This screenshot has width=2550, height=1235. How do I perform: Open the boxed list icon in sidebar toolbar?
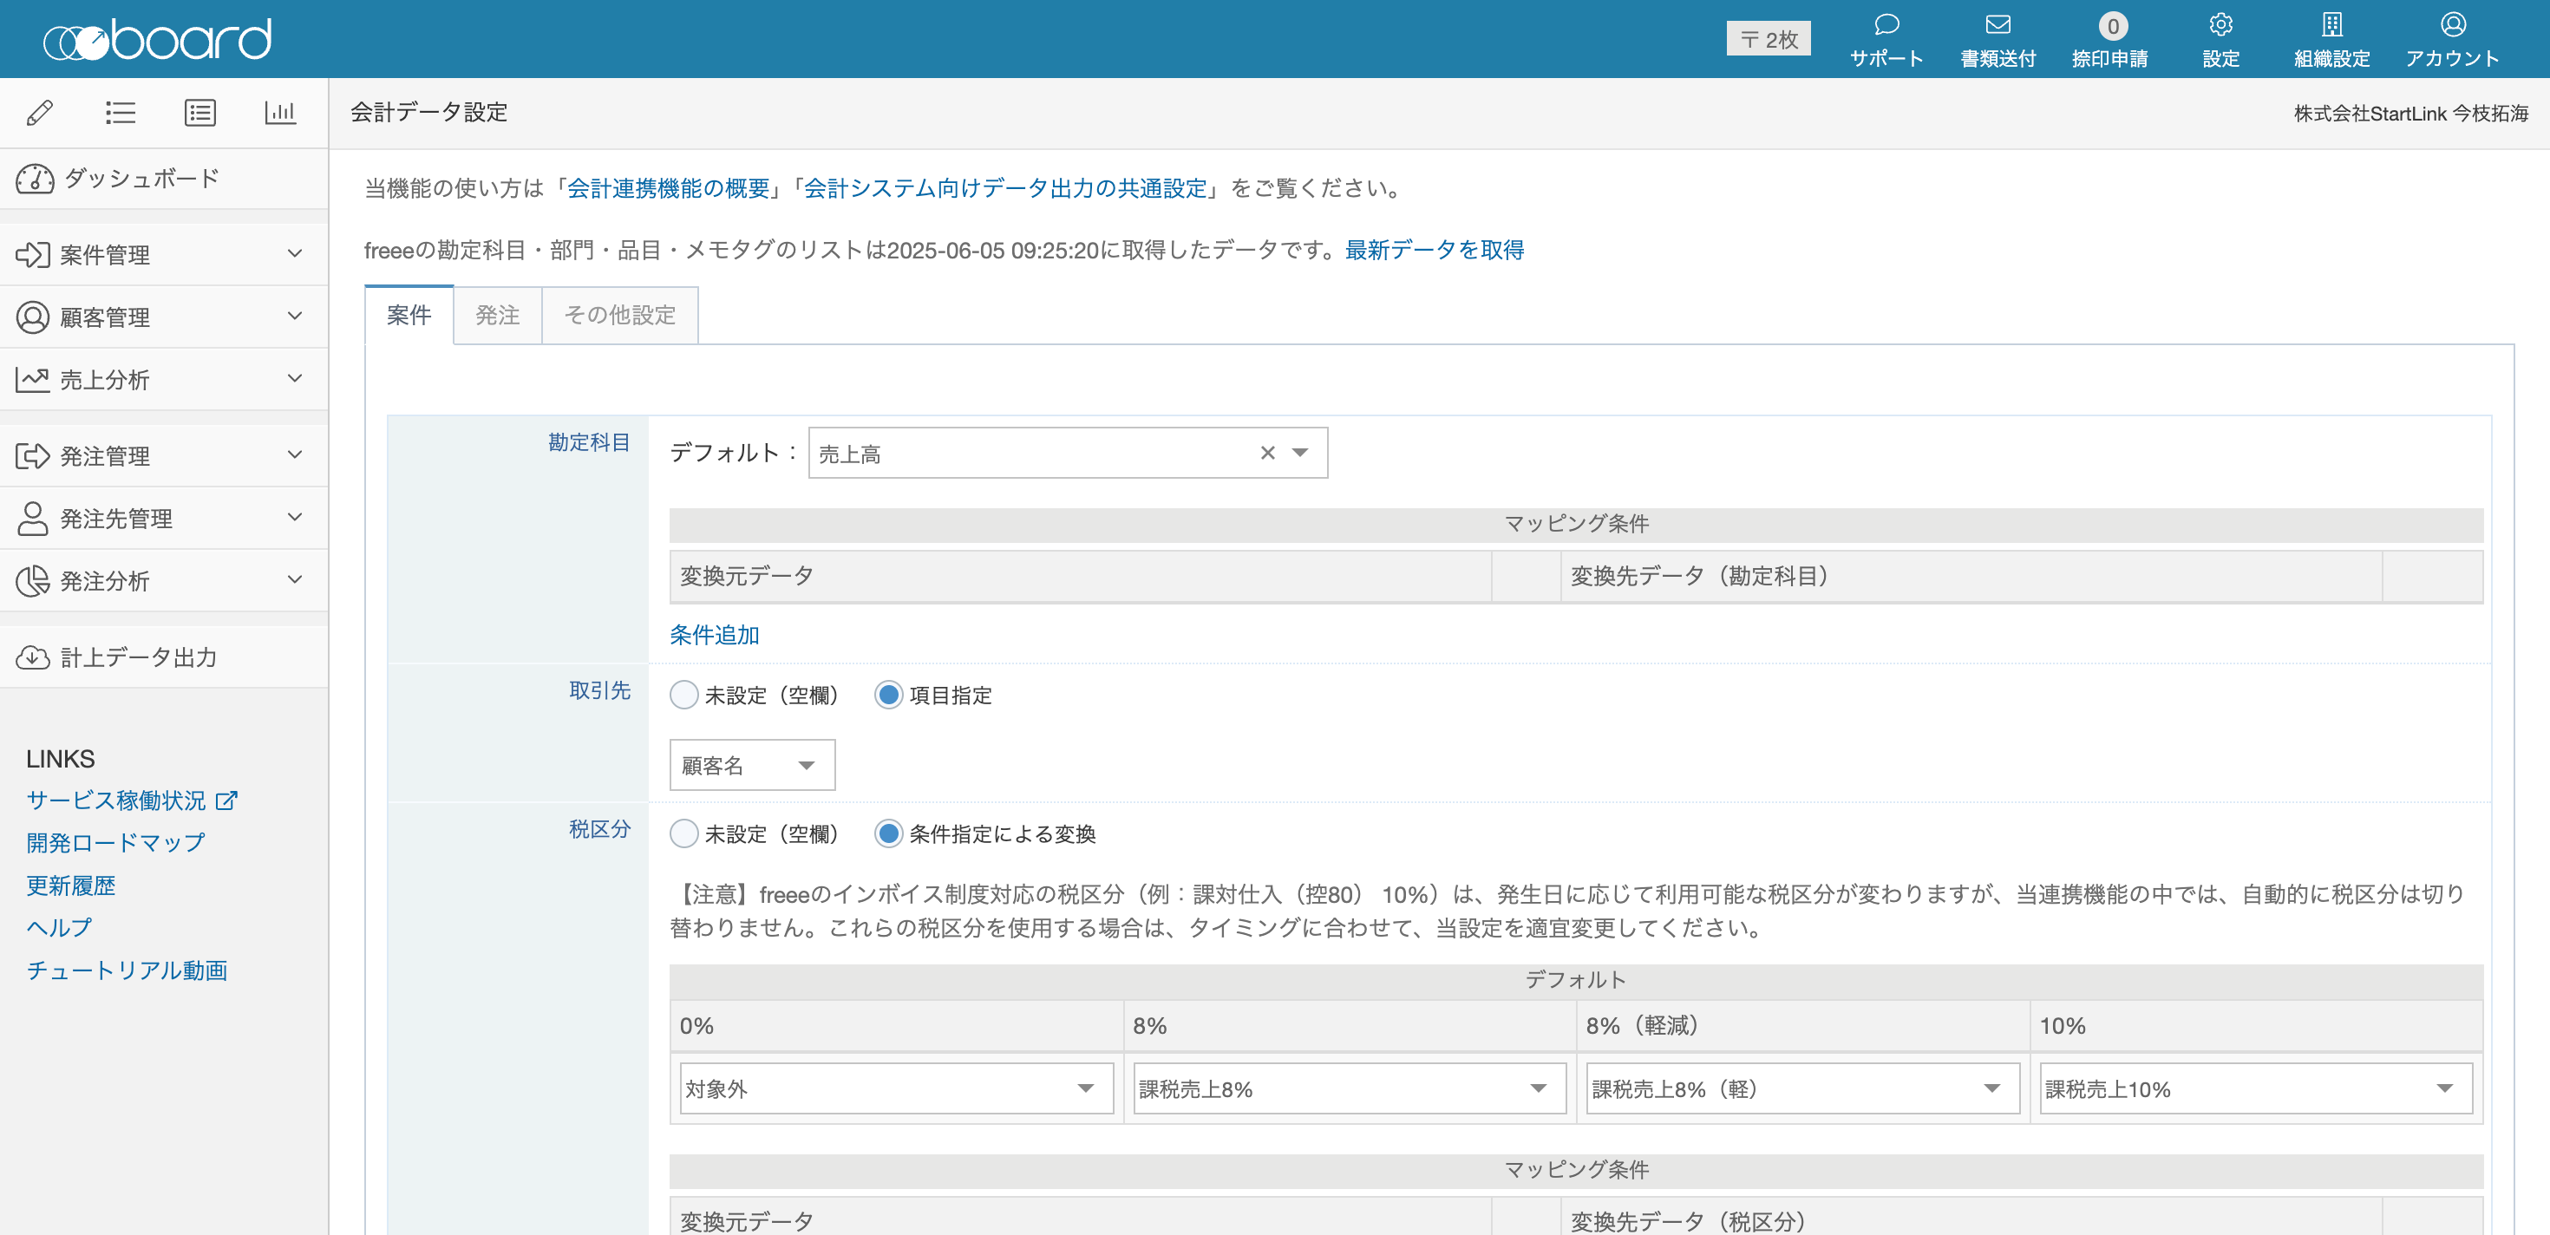[200, 113]
